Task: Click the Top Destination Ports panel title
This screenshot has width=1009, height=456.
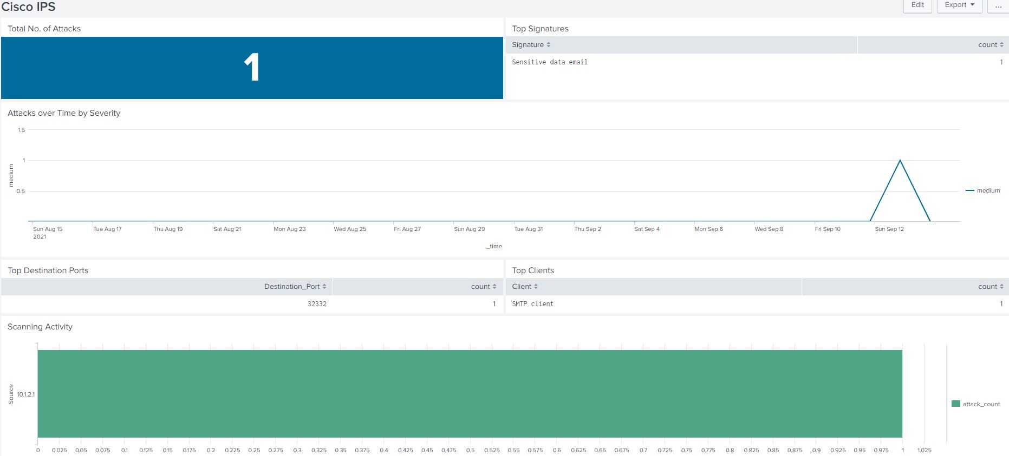Action: (48, 270)
